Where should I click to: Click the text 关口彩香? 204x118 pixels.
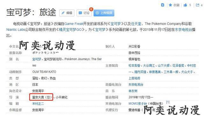[x=134, y=46]
